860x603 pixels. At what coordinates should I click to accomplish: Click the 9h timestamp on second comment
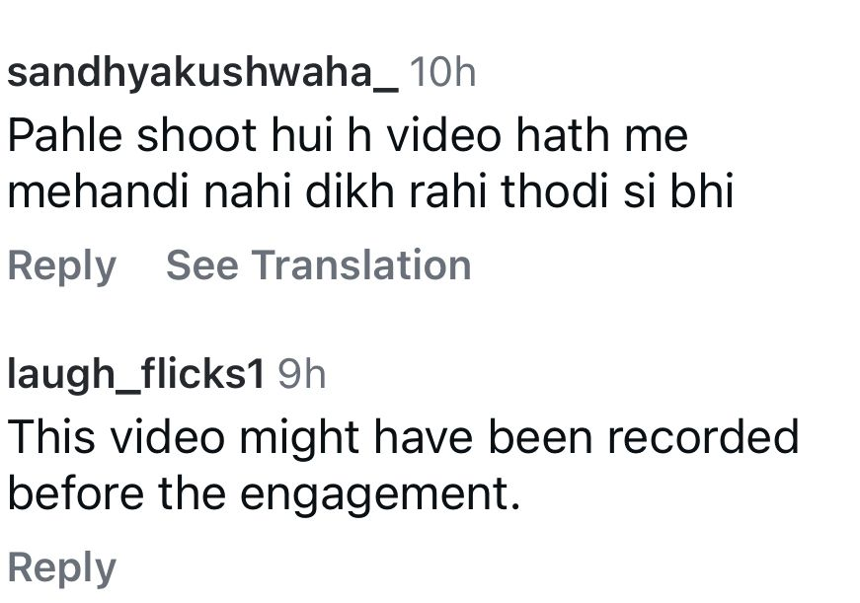(x=301, y=374)
